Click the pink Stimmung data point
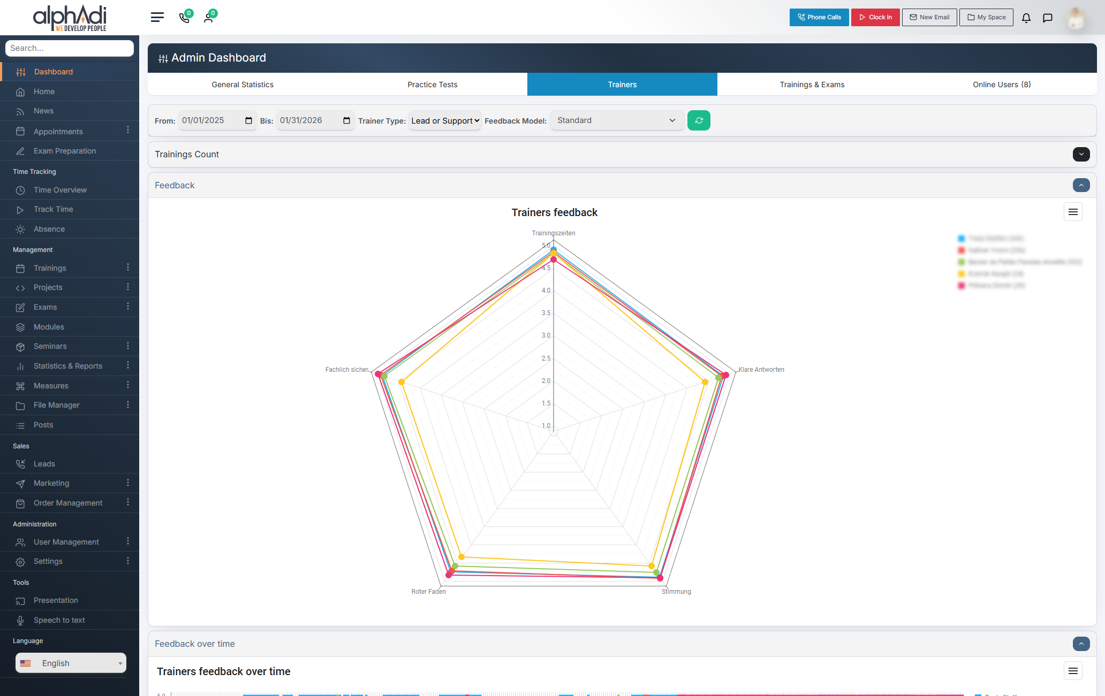Screen dimensions: 1105x696 (660, 578)
